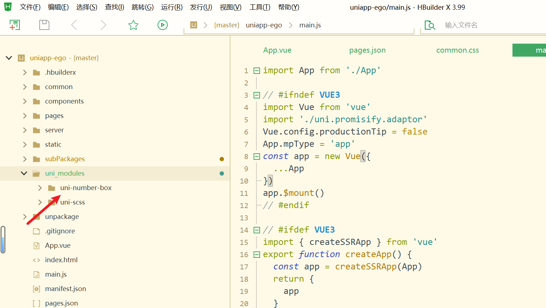Click the server folder icon
546x308 pixels.
point(36,130)
